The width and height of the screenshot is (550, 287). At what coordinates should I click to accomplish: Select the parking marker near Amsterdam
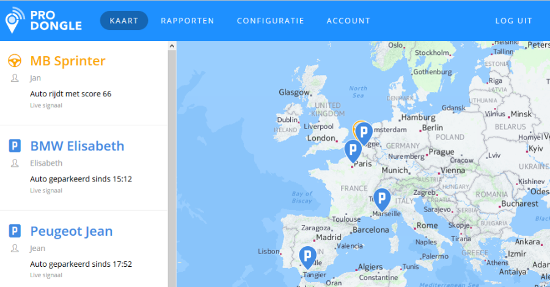pos(364,132)
